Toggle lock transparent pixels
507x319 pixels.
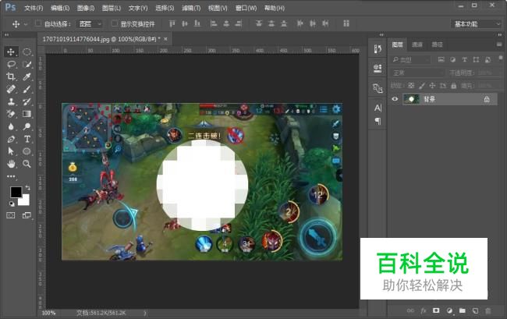tap(411, 86)
